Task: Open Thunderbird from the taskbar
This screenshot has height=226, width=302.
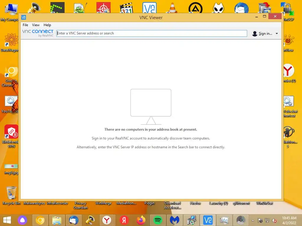Action: pyautogui.click(x=73, y=220)
